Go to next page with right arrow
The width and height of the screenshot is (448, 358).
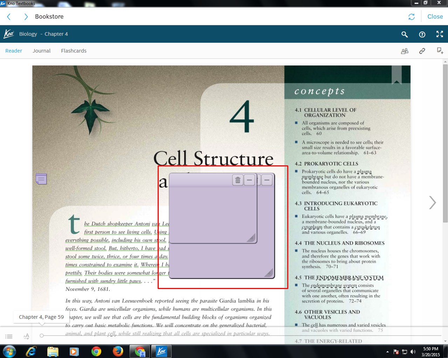pyautogui.click(x=433, y=202)
